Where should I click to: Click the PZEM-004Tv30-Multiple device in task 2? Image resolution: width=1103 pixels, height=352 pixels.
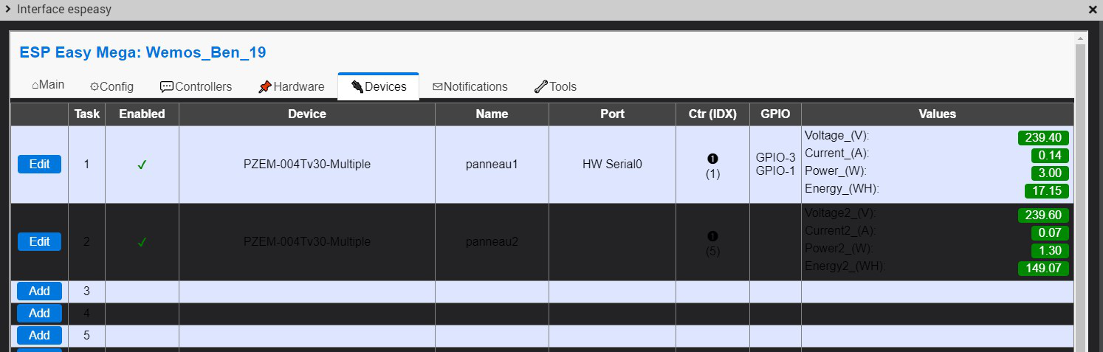(x=307, y=242)
